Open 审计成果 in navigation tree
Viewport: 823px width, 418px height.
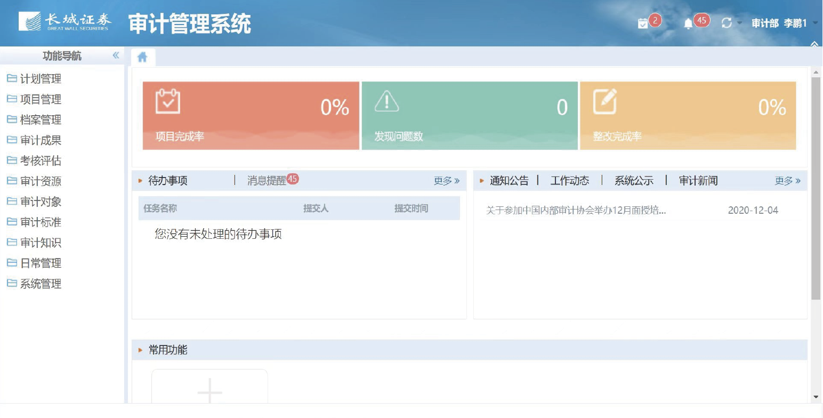coord(41,140)
